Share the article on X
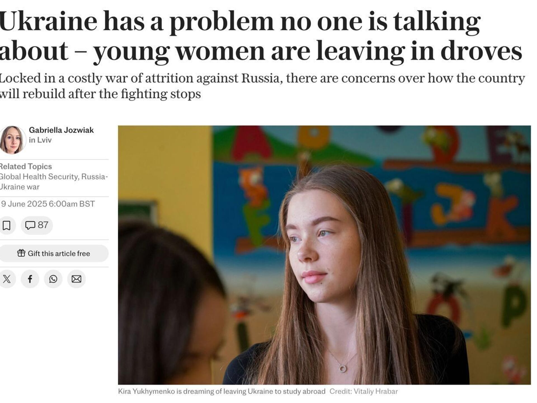This screenshot has width=537, height=403. pyautogui.click(x=7, y=279)
